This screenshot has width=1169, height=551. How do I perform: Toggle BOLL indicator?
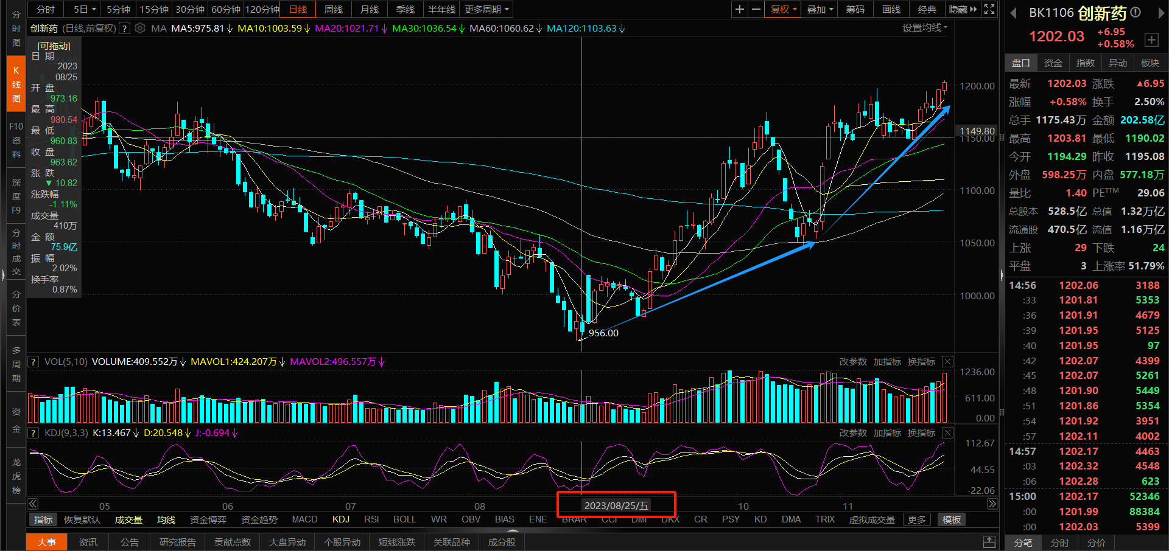405,519
